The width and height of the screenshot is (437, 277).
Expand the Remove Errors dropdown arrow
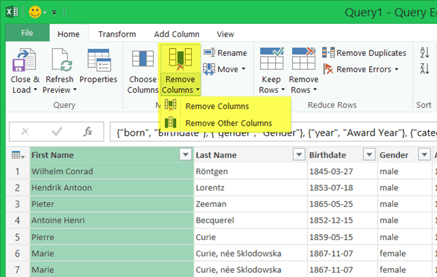pos(397,69)
